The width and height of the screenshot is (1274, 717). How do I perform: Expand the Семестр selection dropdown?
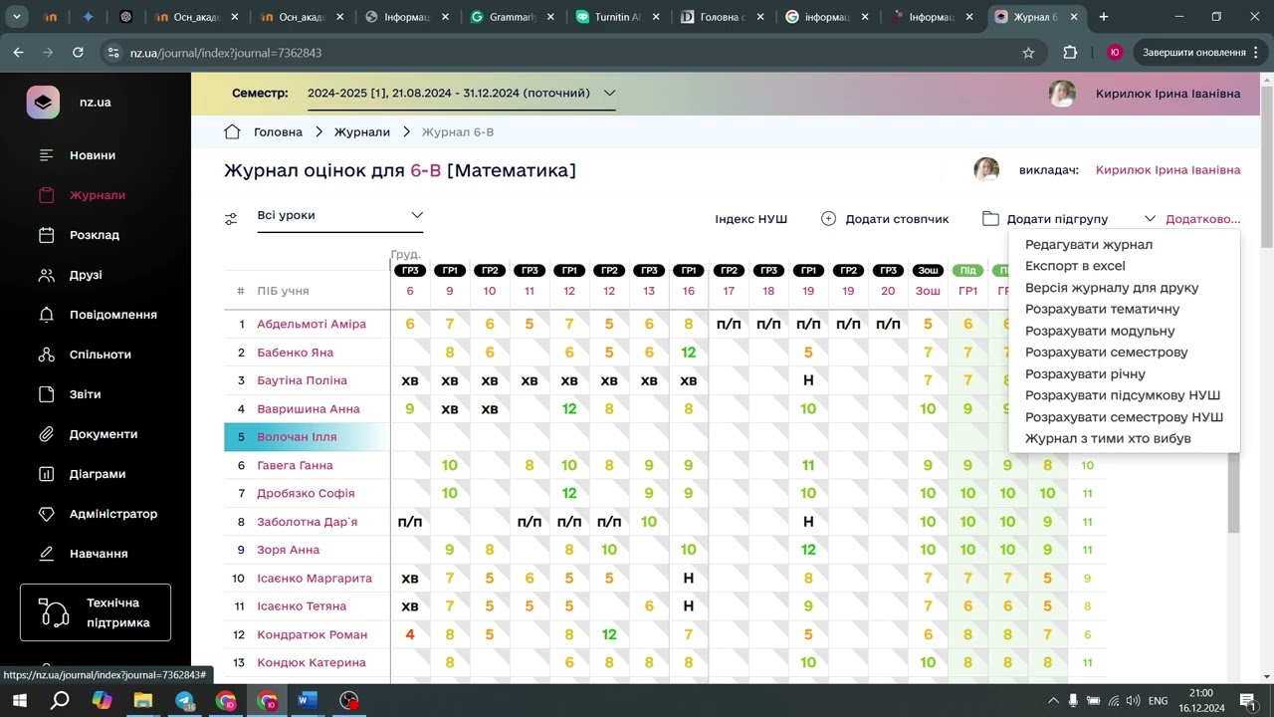click(x=462, y=94)
